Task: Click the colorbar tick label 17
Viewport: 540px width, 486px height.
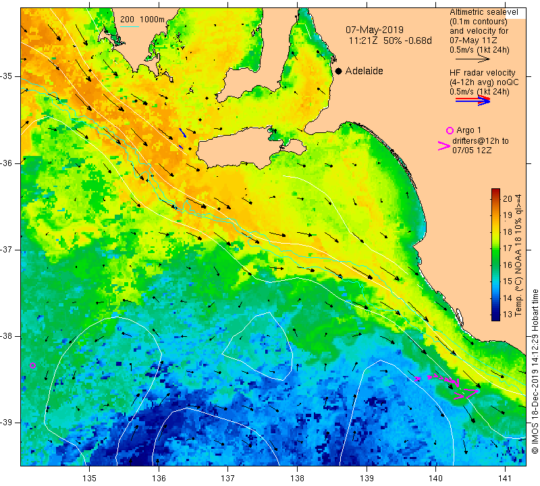Action: 508,248
